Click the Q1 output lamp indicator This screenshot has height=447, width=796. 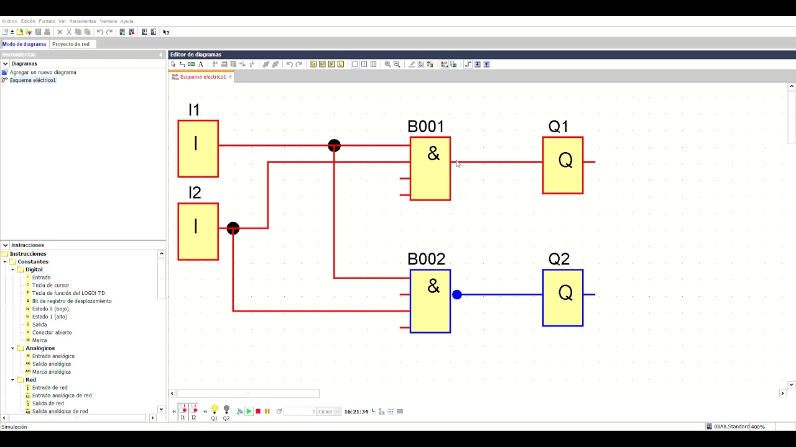[x=215, y=410]
